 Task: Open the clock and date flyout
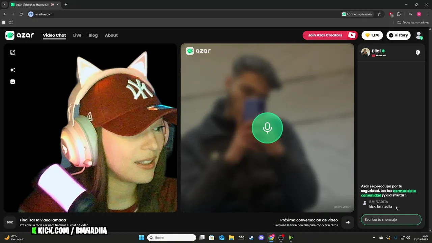coord(421,238)
